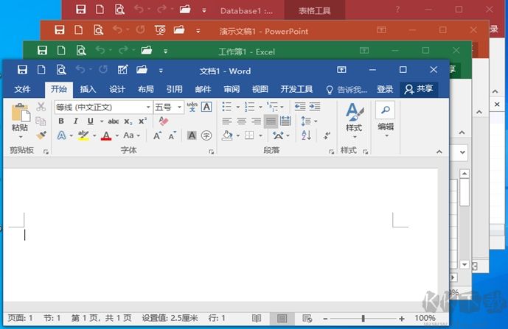This screenshot has height=329, width=508.
Task: Toggle strikethrough text formatting
Action: (x=113, y=121)
